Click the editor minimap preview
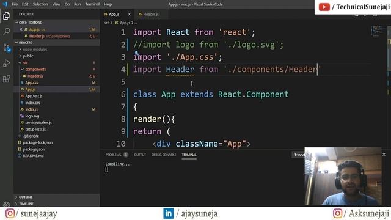This screenshot has height=220, width=391. (378, 31)
